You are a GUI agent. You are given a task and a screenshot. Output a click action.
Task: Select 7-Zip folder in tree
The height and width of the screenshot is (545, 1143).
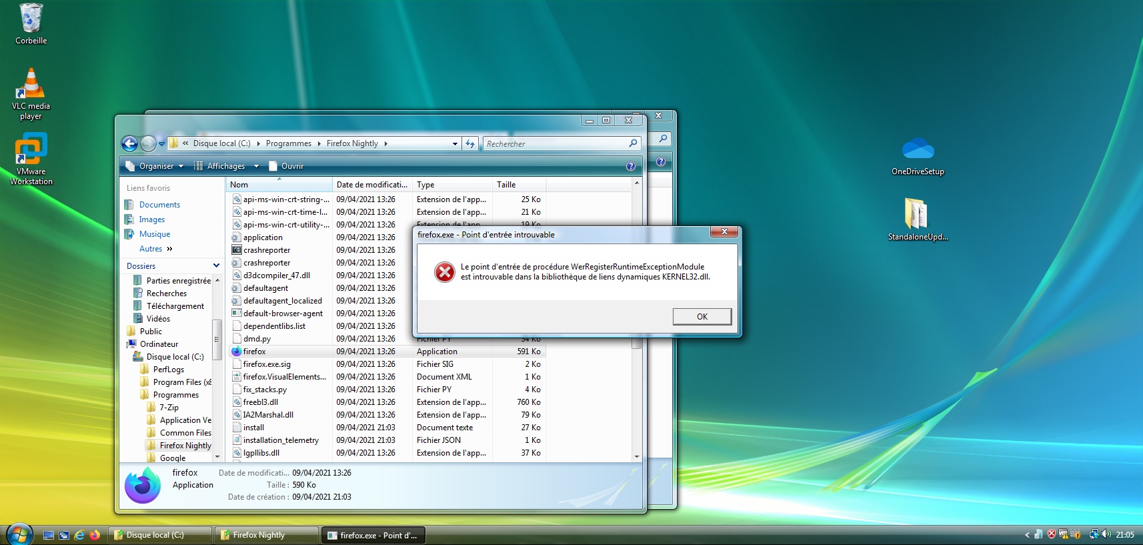coord(169,408)
